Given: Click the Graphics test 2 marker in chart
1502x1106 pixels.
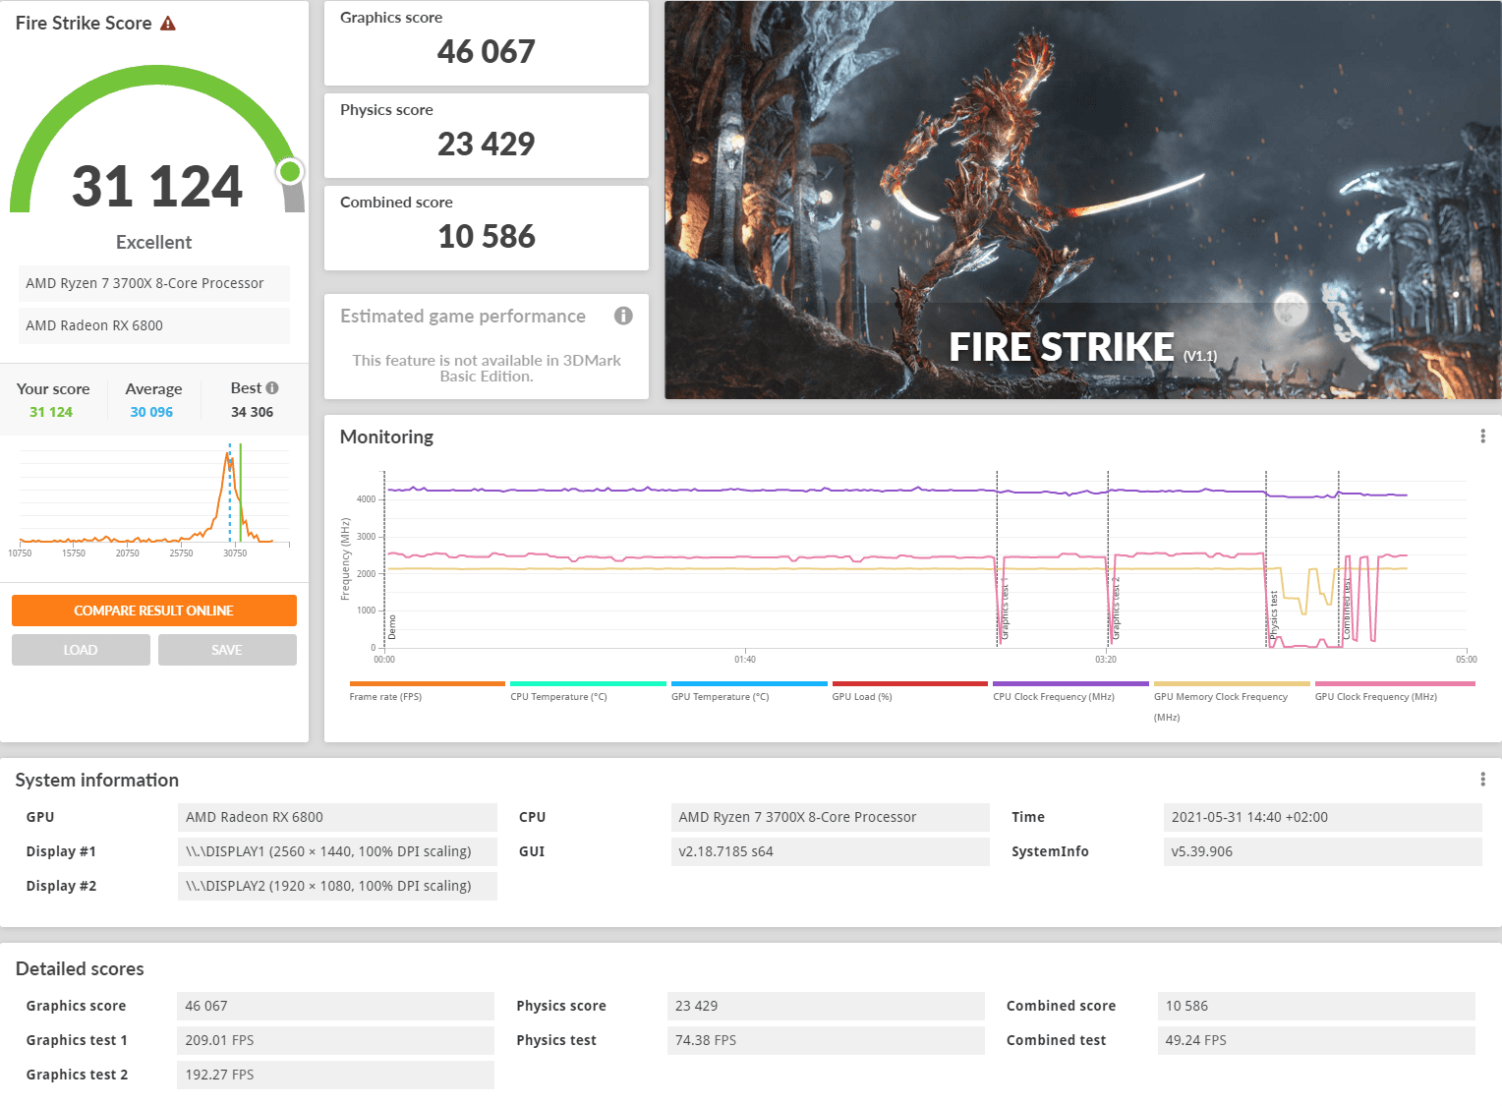Looking at the screenshot, I should click(1115, 610).
